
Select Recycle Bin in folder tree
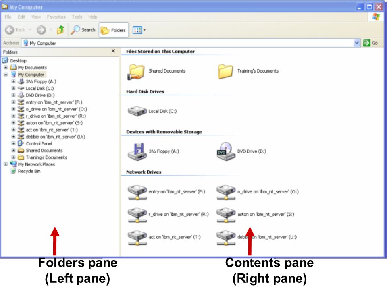(x=29, y=171)
